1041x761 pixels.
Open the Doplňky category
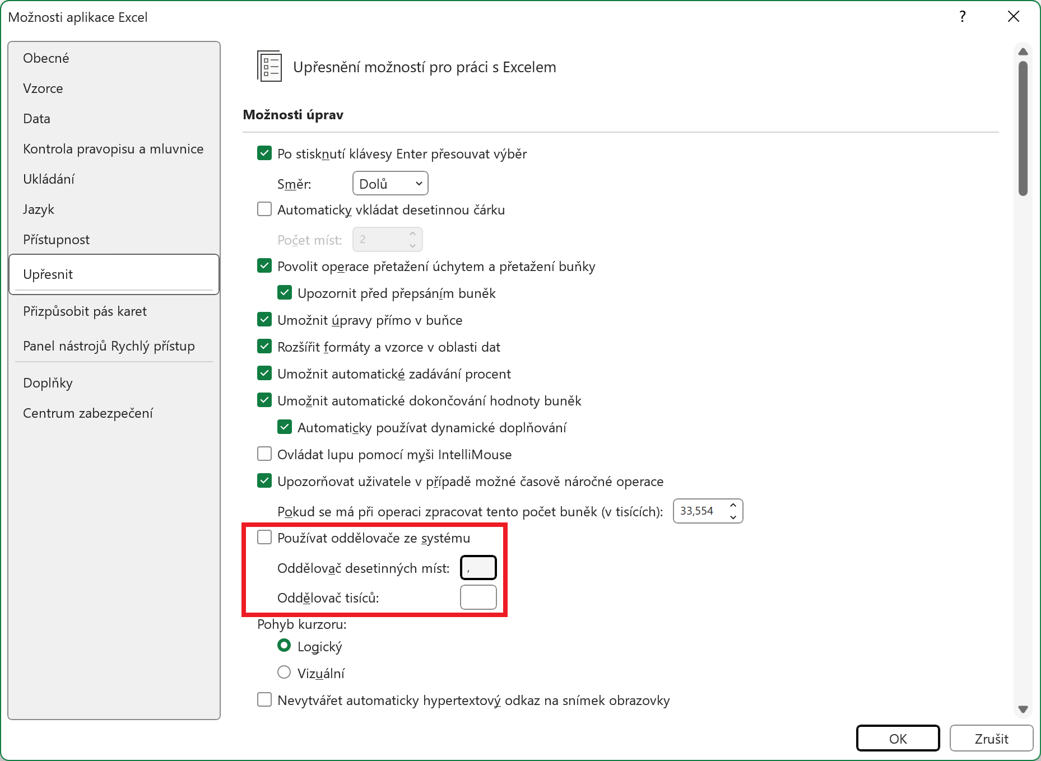coord(114,383)
